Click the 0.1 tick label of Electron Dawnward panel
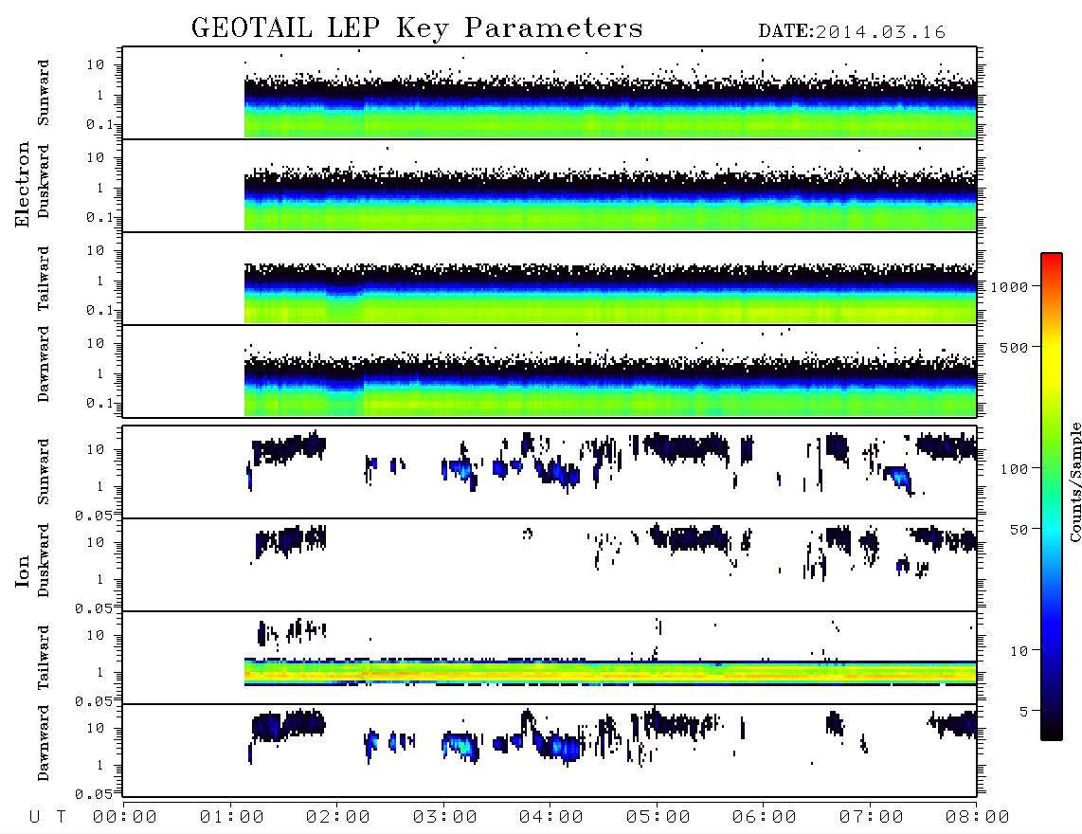The width and height of the screenshot is (1082, 834). (99, 403)
